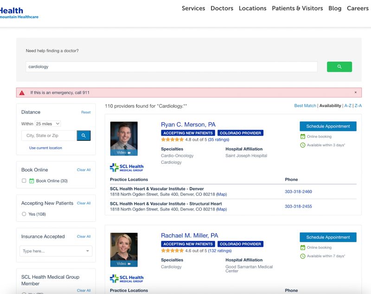The width and height of the screenshot is (371, 294).
Task: Open the 25 miles distance dropdown
Action: pos(48,124)
